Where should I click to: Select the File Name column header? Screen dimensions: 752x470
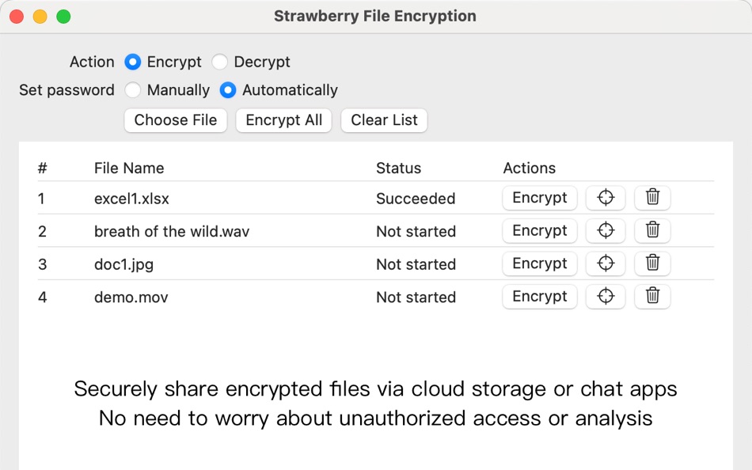(128, 168)
